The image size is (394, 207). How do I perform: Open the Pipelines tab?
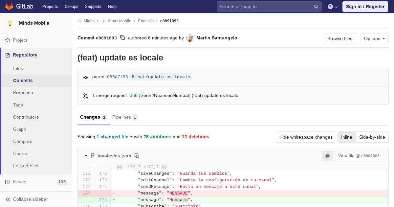click(125, 117)
